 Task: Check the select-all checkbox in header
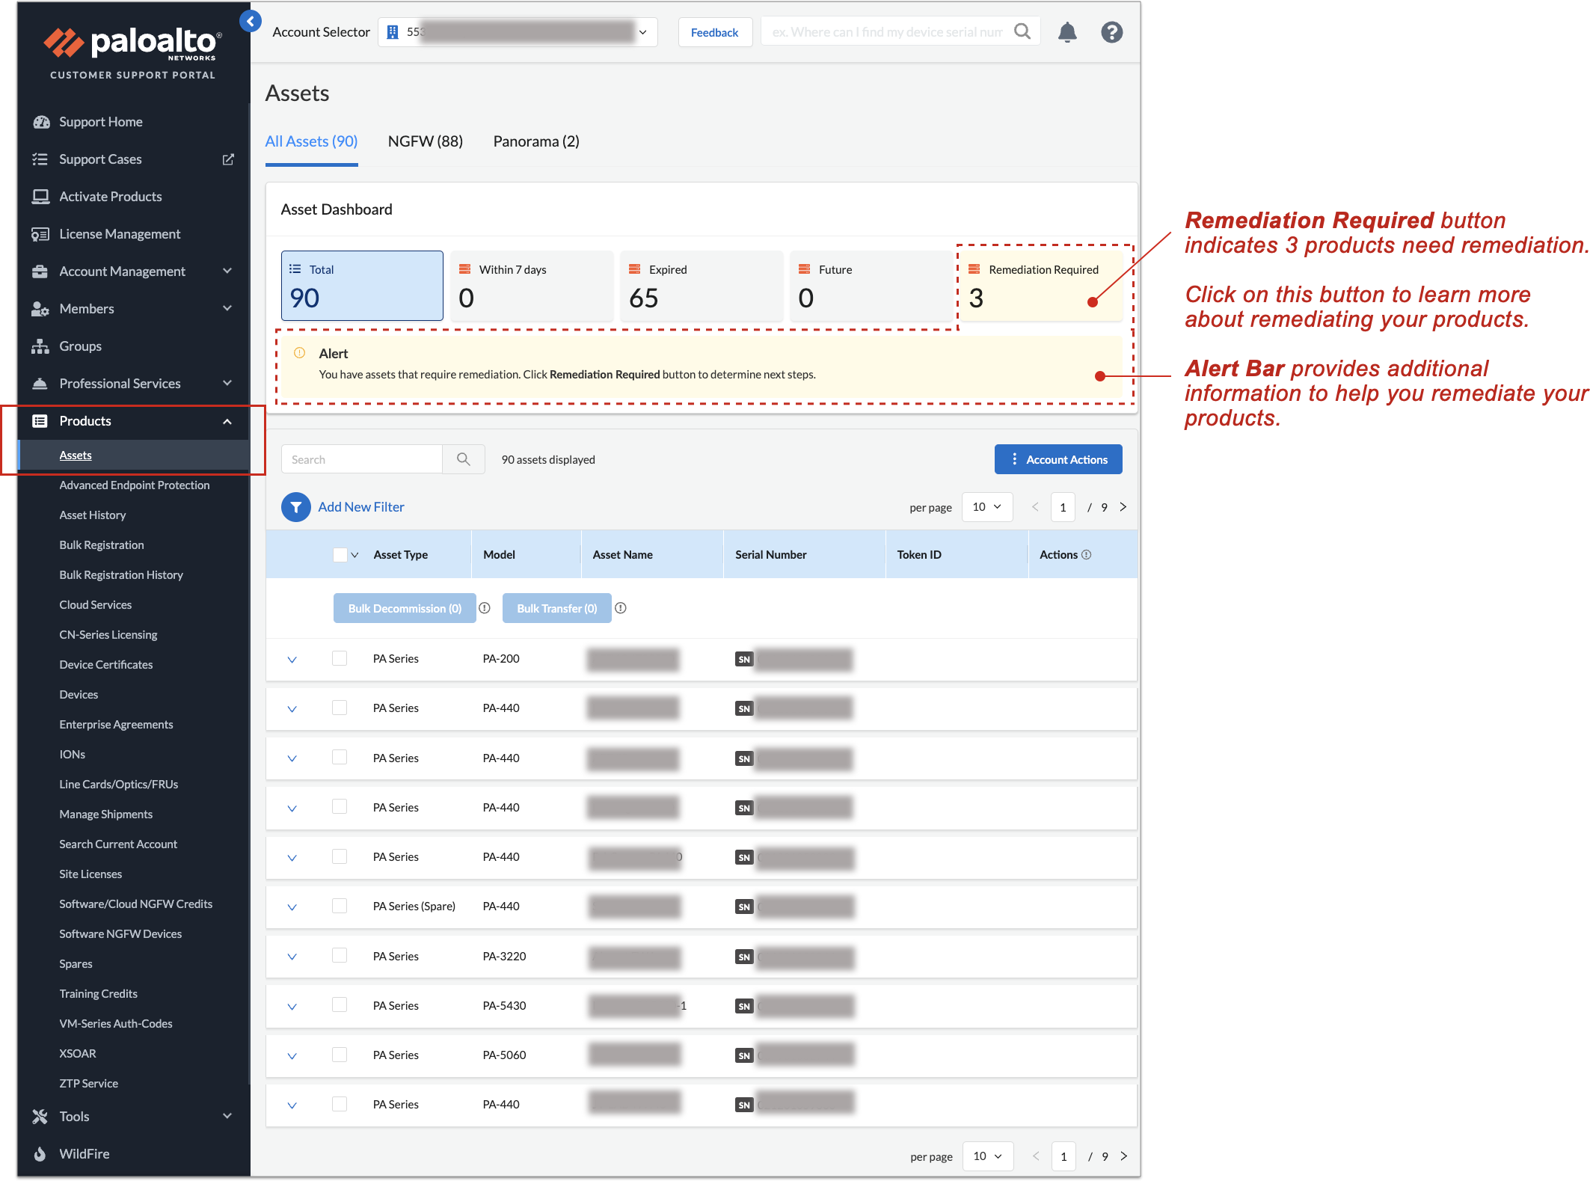tap(340, 555)
